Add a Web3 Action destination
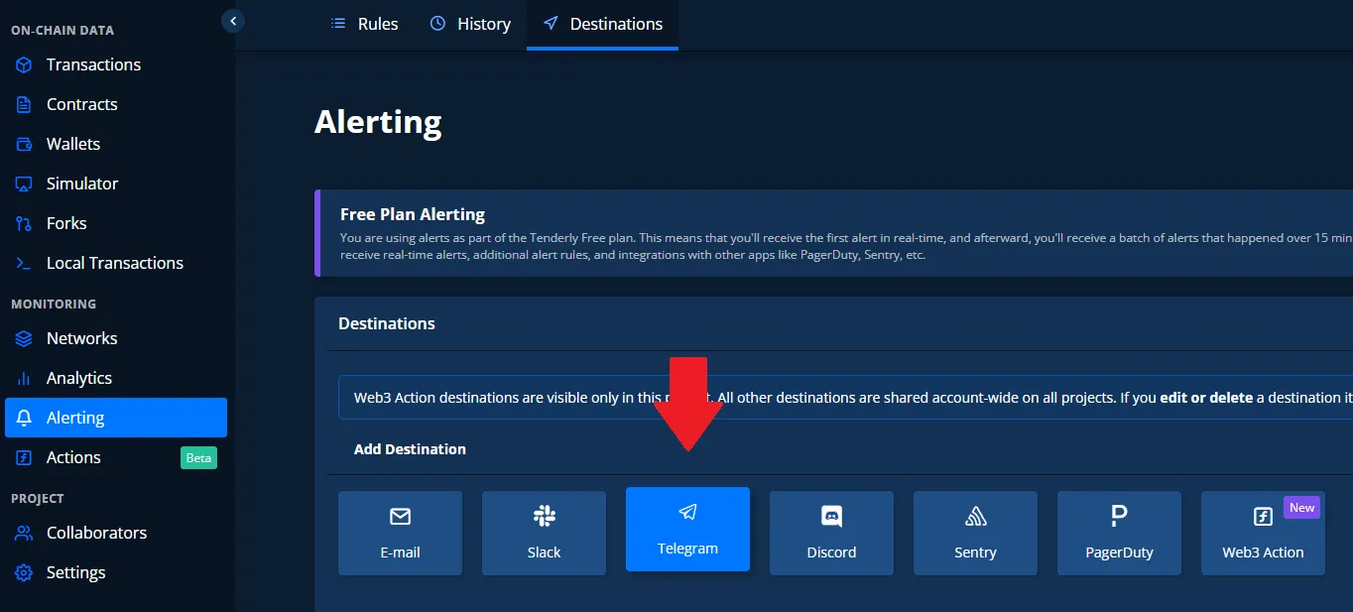The height and width of the screenshot is (612, 1353). [x=1263, y=534]
